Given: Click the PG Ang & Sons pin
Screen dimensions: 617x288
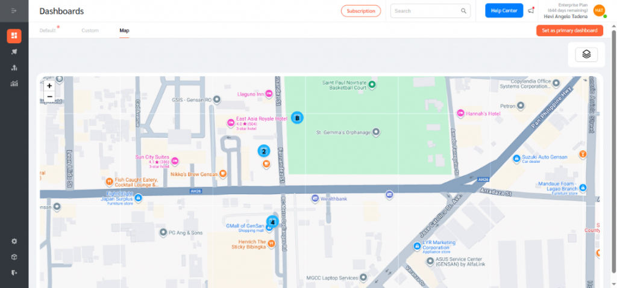Looking at the screenshot, I should coord(163,233).
